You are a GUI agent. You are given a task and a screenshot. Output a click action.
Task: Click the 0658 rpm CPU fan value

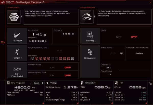coord(137,87)
